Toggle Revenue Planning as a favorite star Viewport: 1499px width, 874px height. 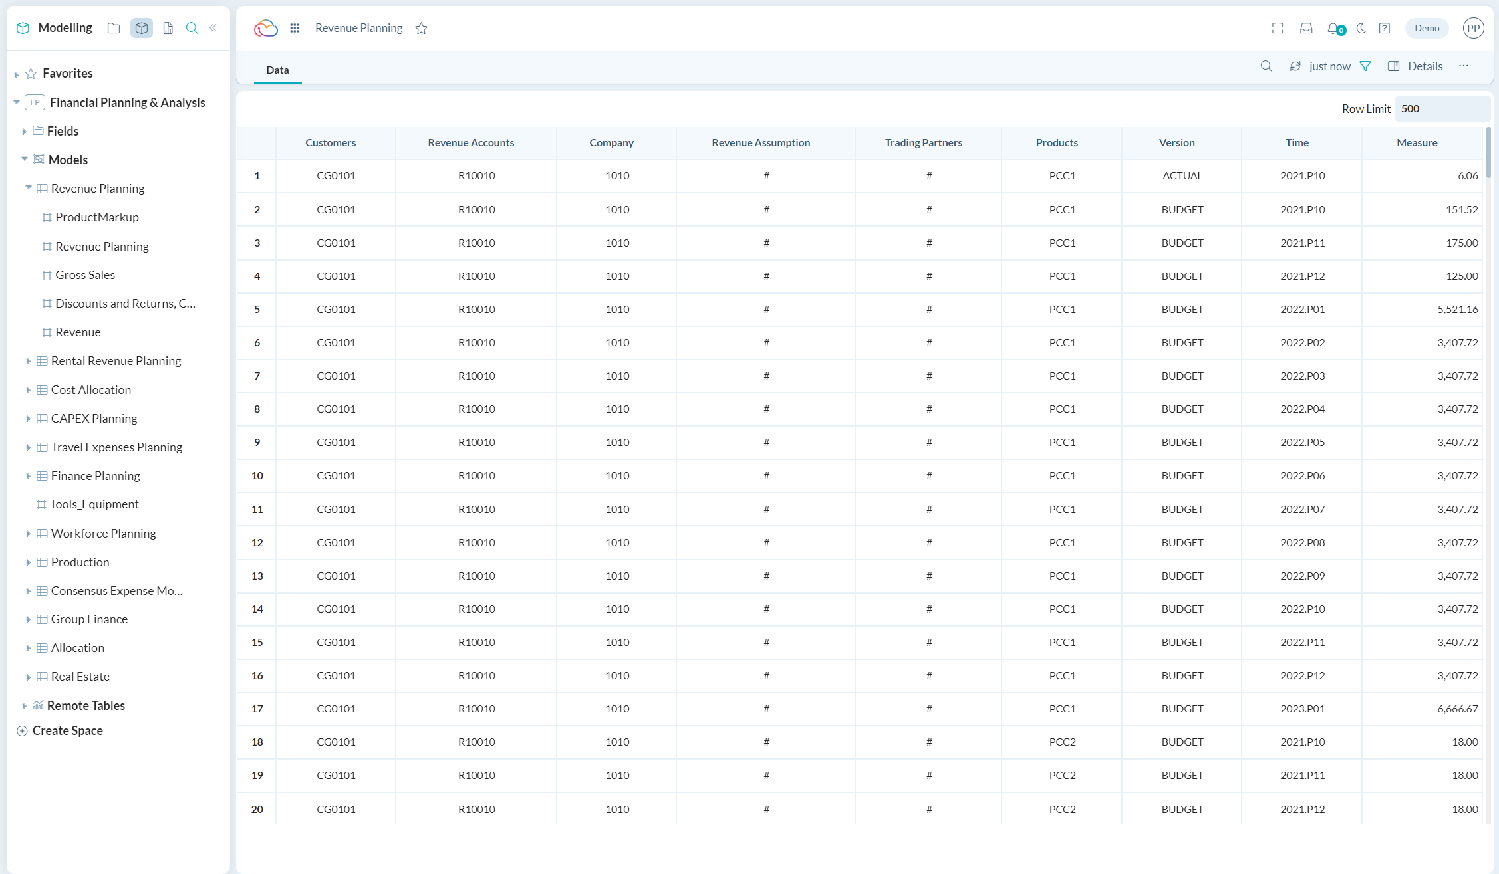(421, 28)
